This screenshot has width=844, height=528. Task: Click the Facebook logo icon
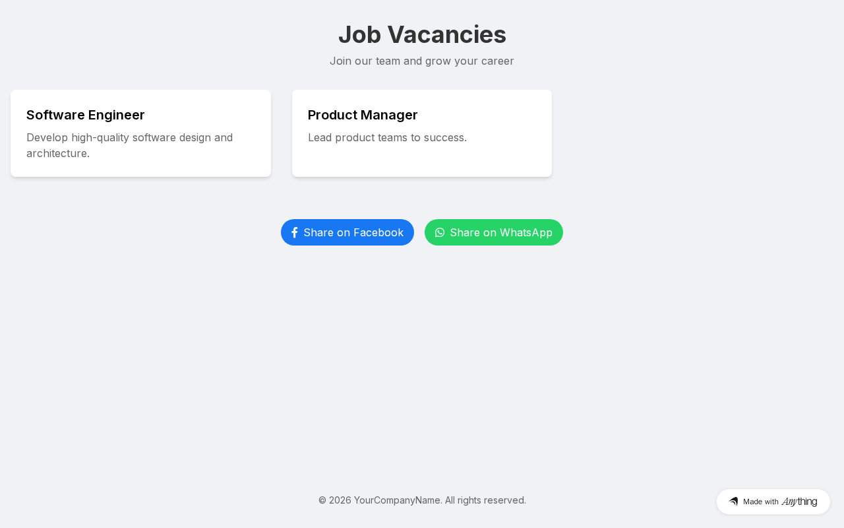[x=295, y=232]
